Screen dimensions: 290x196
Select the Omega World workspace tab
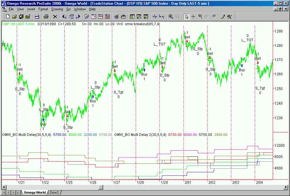click(35, 192)
